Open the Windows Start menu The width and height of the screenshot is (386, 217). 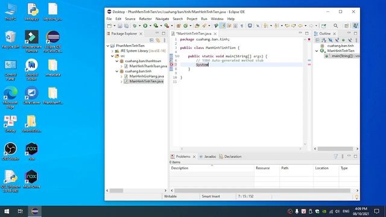[x=7, y=212]
